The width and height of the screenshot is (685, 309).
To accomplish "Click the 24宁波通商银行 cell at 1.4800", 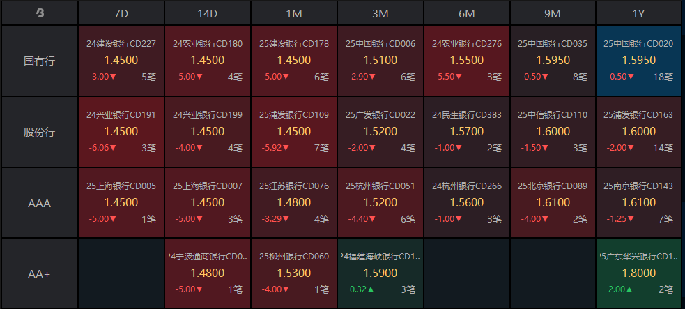I will coord(208,273).
